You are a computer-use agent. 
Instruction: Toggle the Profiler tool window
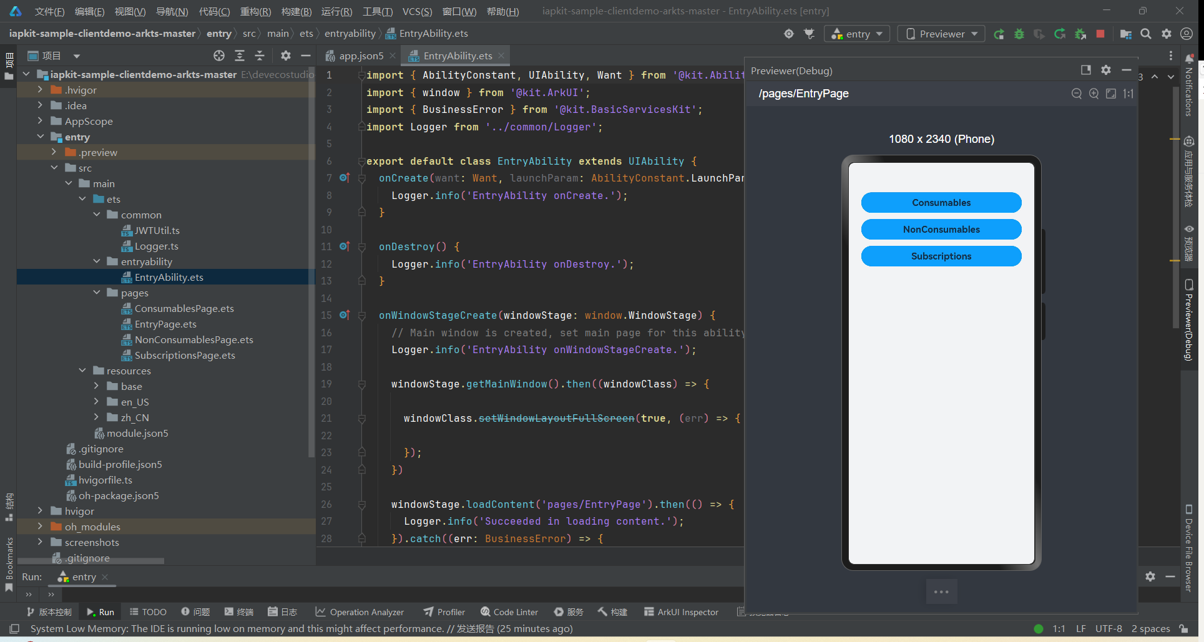(x=444, y=612)
